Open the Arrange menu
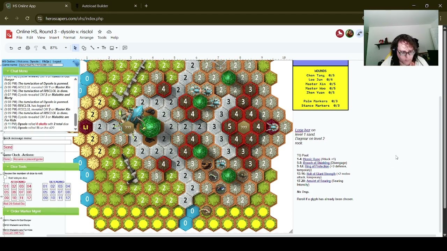Image resolution: width=447 pixels, height=251 pixels. coord(86,38)
